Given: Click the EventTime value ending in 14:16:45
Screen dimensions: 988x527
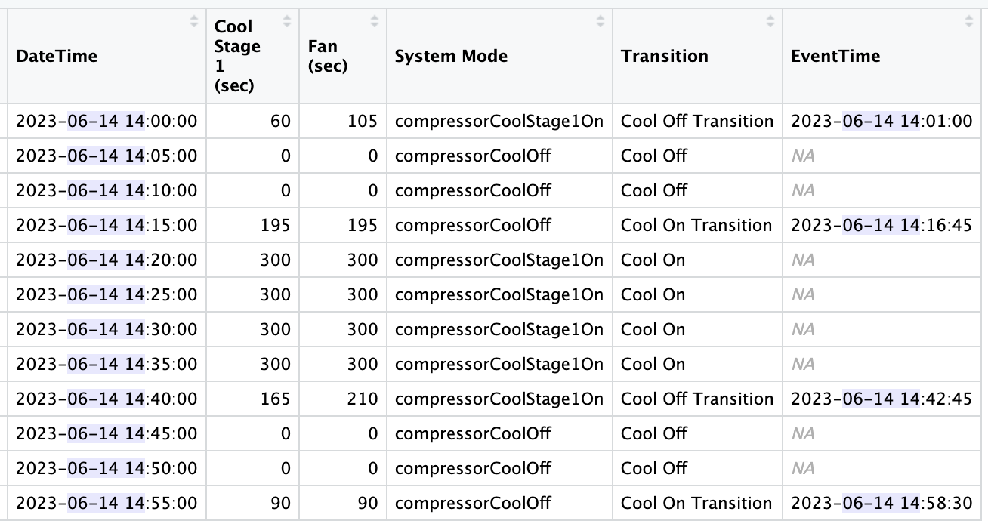Looking at the screenshot, I should [x=881, y=225].
